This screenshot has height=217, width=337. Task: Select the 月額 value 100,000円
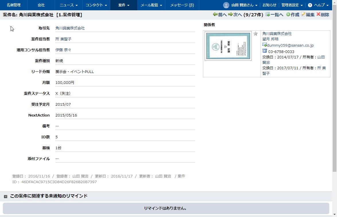click(65, 82)
